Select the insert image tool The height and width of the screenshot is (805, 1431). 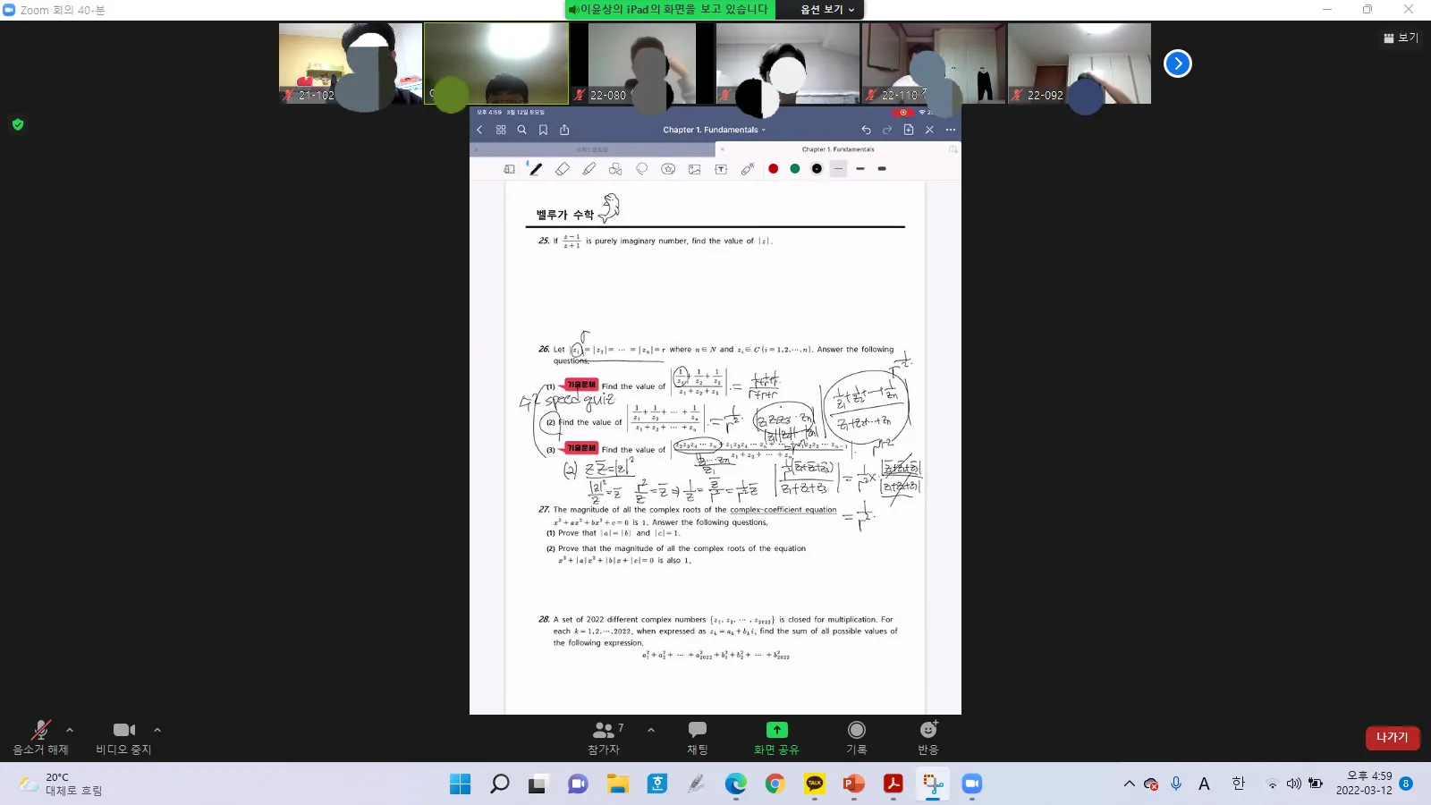(x=695, y=169)
